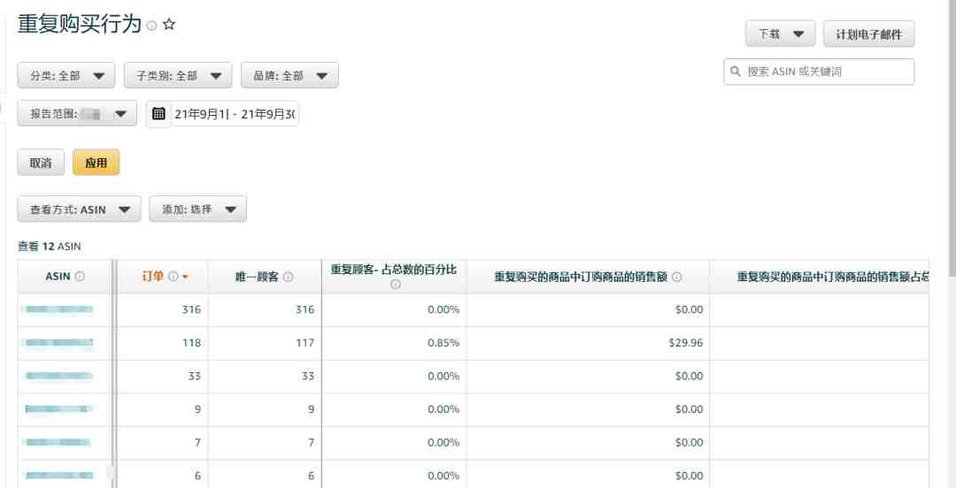The width and height of the screenshot is (956, 488).
Task: Open 添加: 选择 dropdown
Action: coord(198,209)
